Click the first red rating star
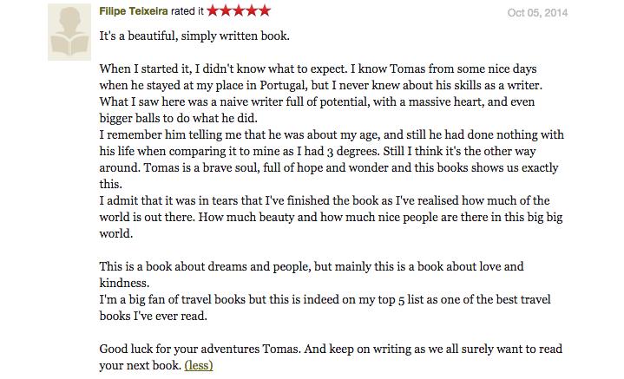Screen dimensions: 624x379 coord(213,10)
